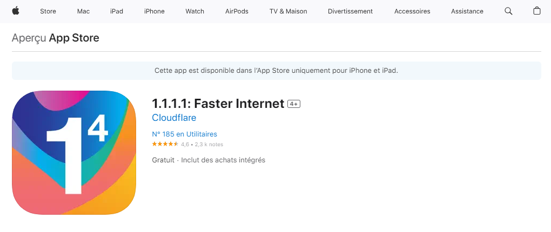Open the search magnifying glass icon

[508, 11]
